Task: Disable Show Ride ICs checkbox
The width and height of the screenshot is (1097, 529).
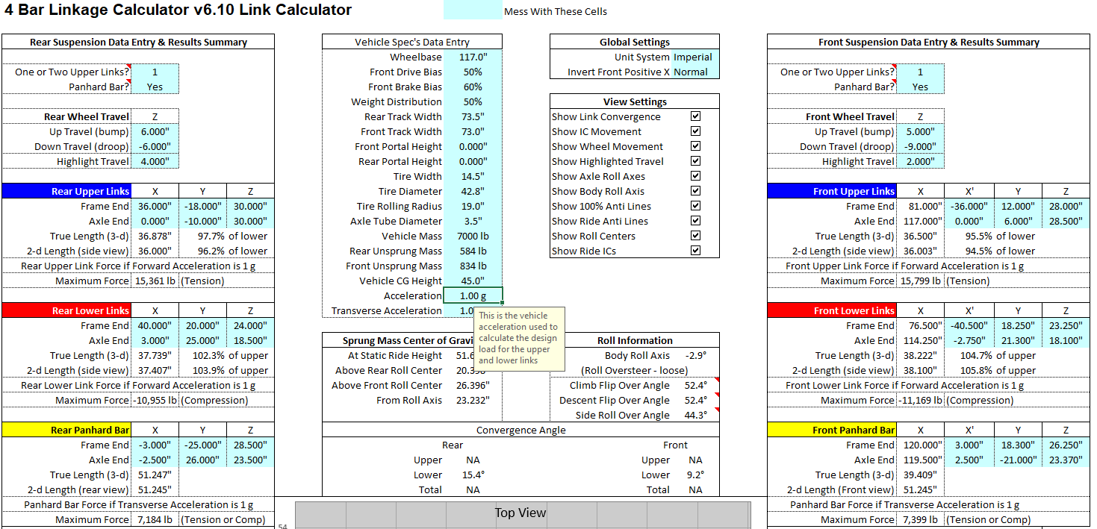Action: pyautogui.click(x=695, y=251)
